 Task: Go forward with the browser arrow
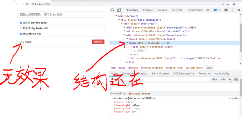22,4
